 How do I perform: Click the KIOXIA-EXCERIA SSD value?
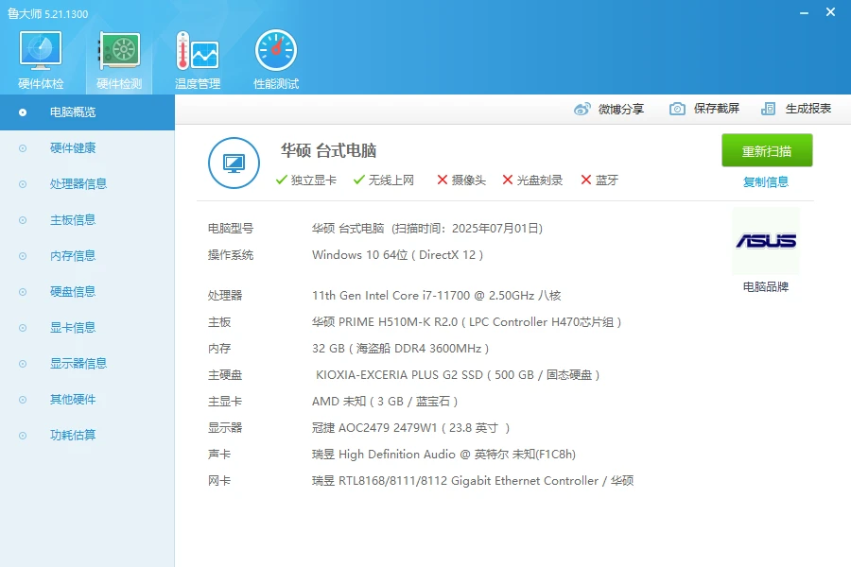[458, 375]
